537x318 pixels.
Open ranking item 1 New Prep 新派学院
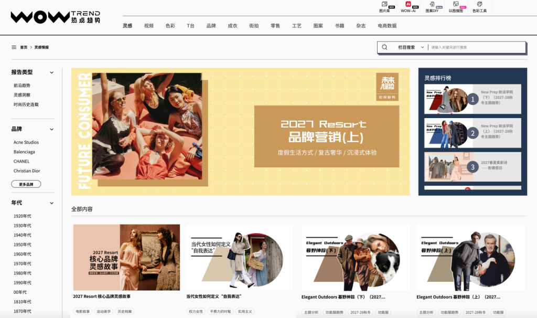[x=472, y=99]
